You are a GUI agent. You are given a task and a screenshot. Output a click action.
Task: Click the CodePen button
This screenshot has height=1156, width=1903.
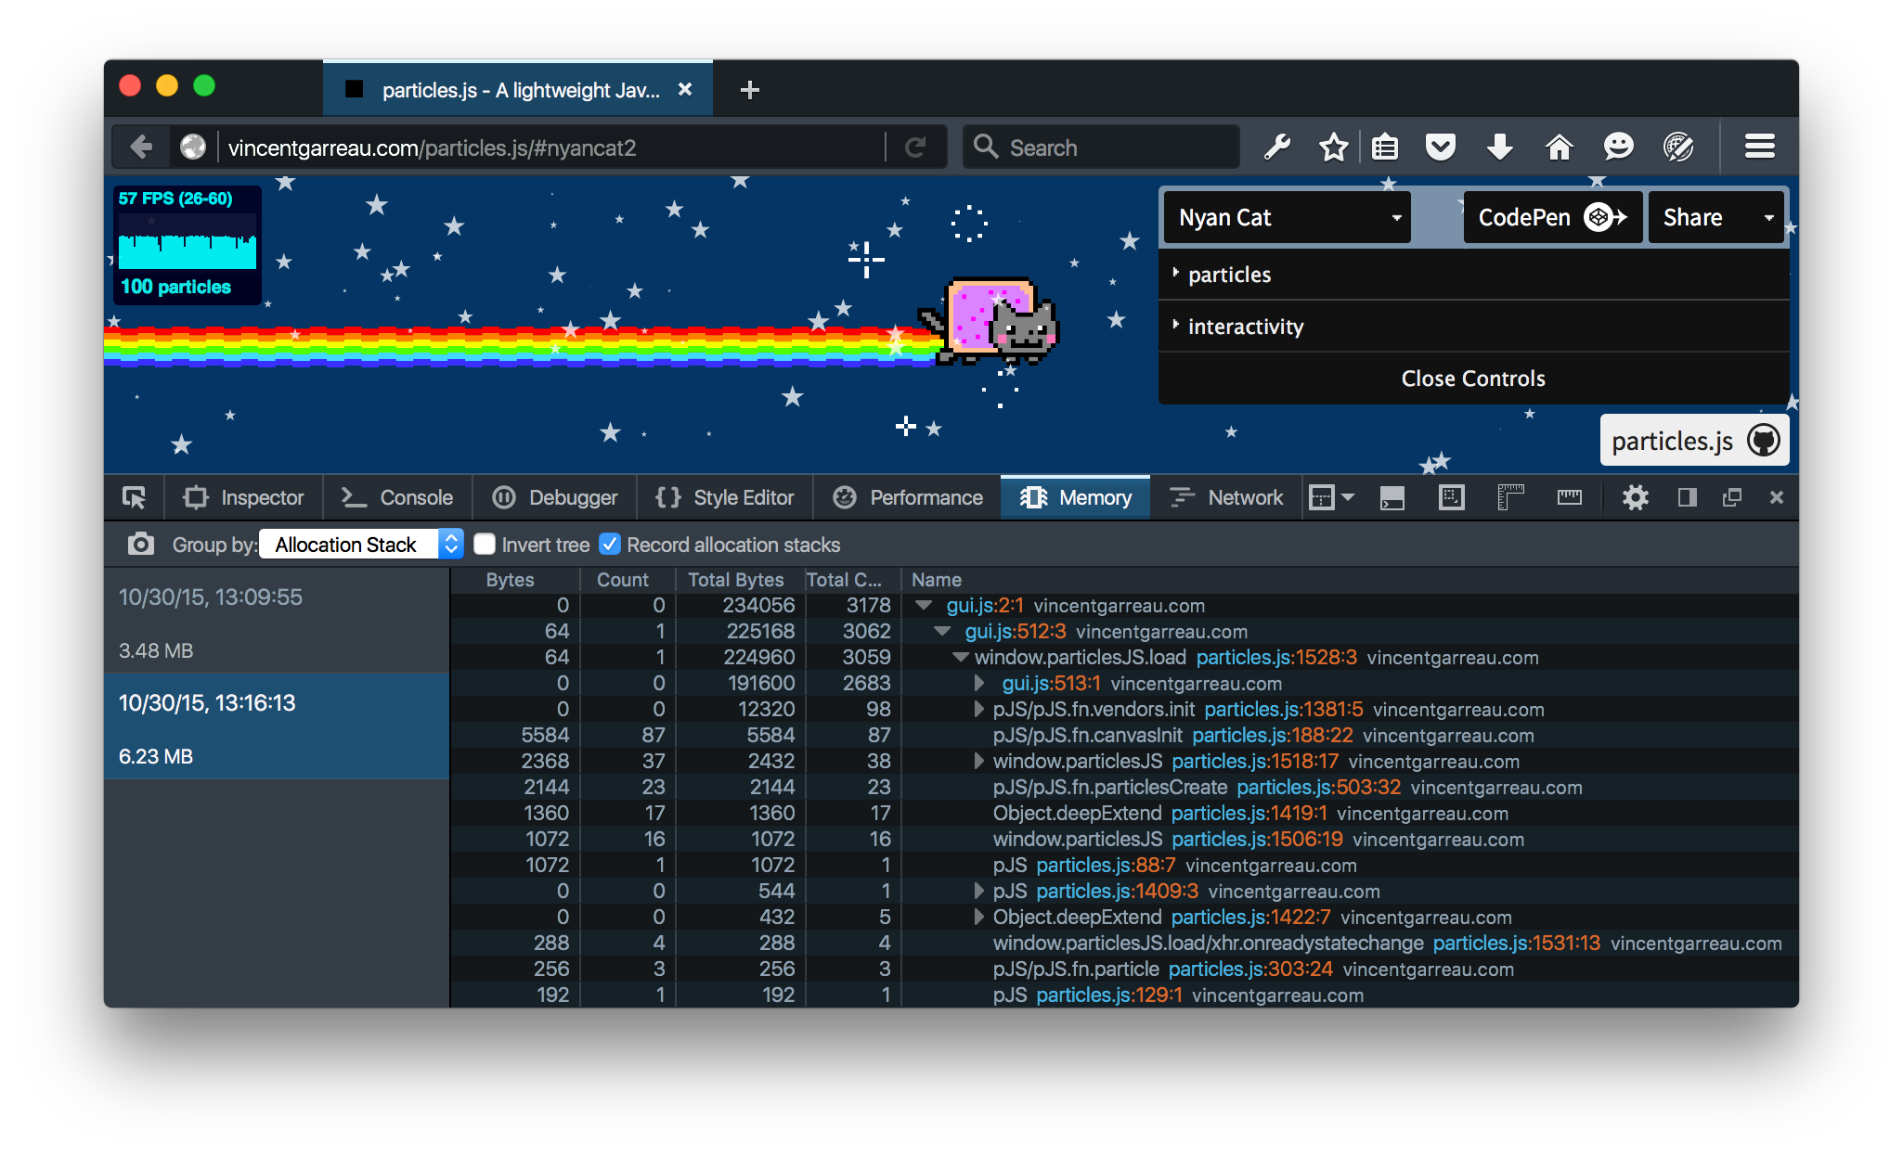[x=1552, y=217]
